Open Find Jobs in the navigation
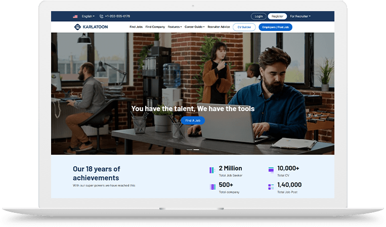386x227 pixels. pos(136,27)
